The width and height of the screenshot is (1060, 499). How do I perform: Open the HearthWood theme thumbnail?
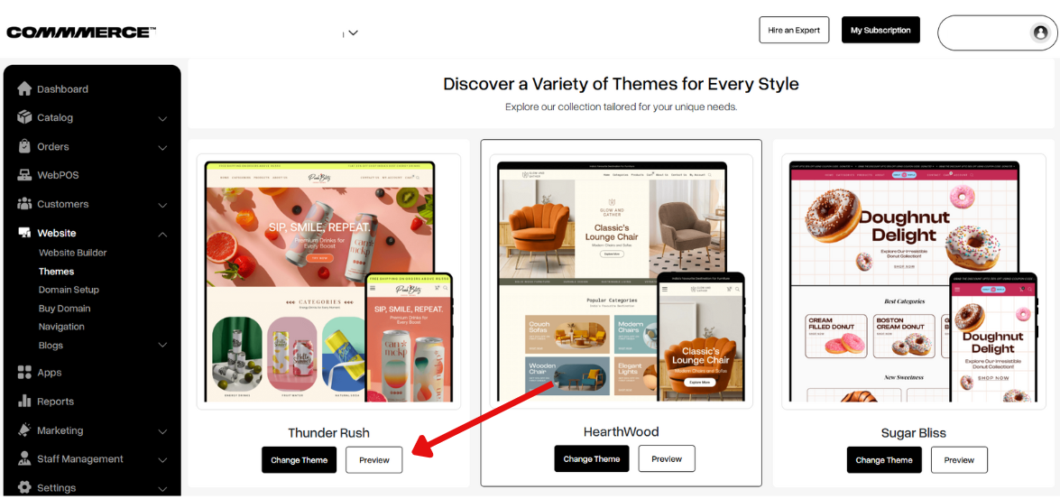[x=622, y=282]
